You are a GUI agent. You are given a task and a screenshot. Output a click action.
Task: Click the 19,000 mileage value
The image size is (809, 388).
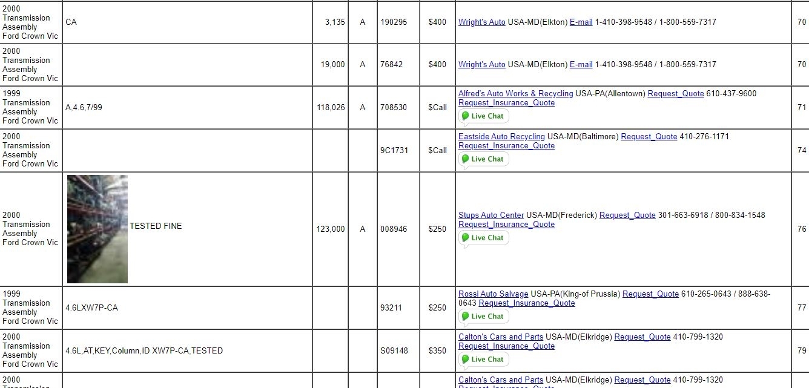point(333,64)
